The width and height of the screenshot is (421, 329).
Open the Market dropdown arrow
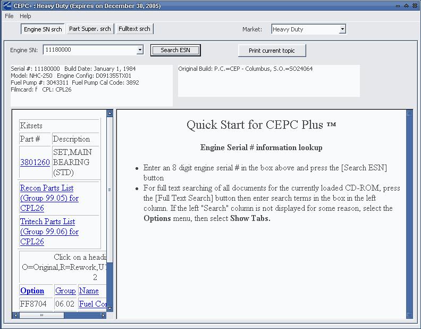(x=342, y=29)
